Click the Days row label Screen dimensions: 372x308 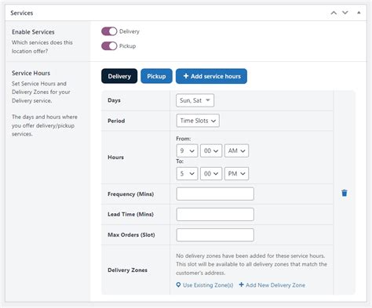point(114,100)
